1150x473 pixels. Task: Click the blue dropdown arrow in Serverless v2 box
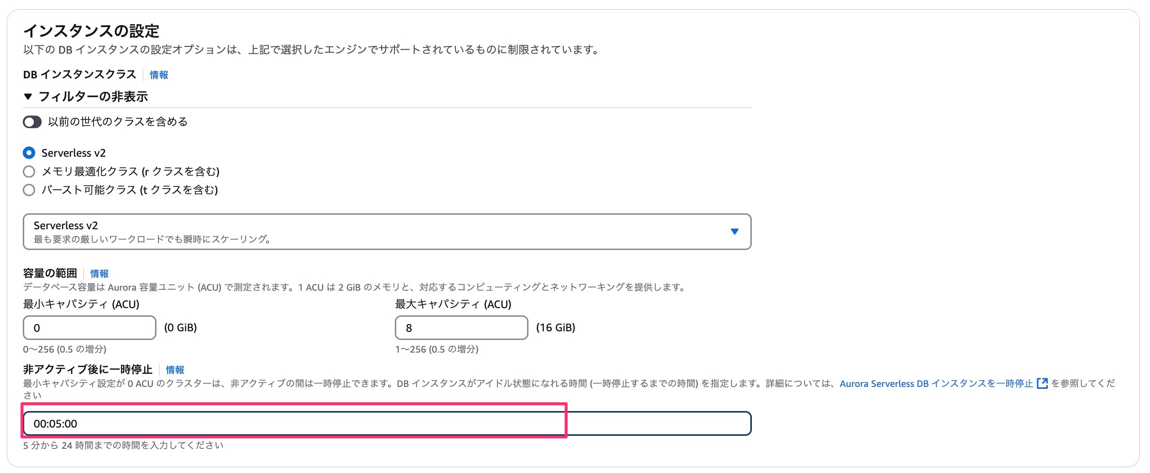pyautogui.click(x=734, y=232)
